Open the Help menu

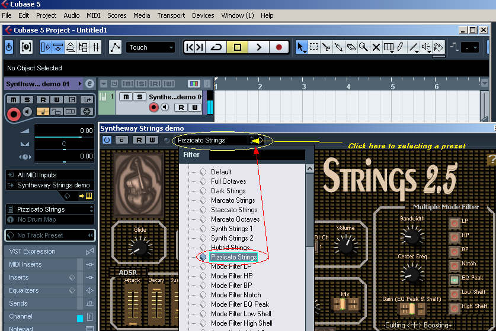[267, 15]
